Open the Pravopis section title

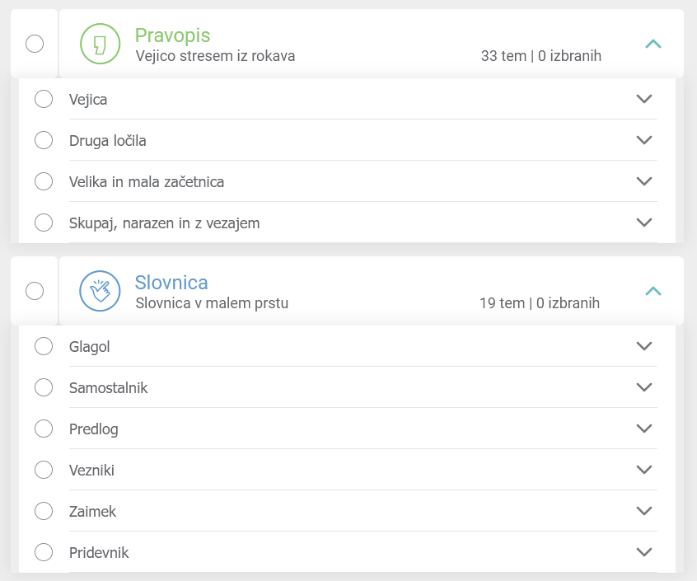click(172, 35)
